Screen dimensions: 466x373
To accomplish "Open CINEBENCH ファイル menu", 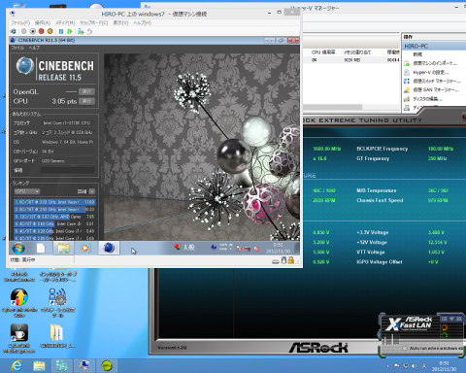I will point(17,48).
